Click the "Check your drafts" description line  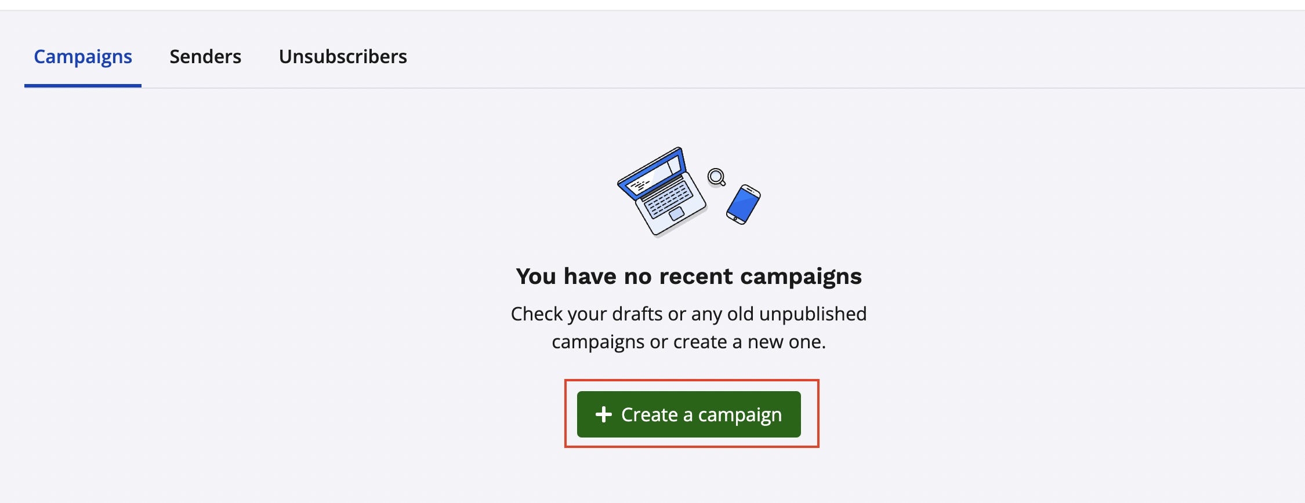[x=688, y=314]
